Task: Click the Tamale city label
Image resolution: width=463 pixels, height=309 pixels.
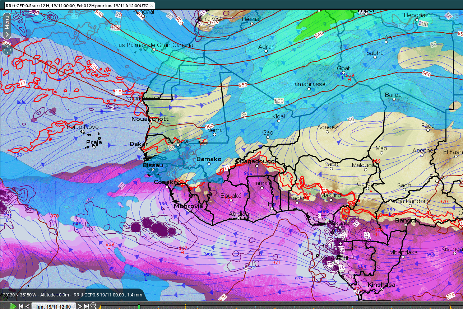Action: [x=262, y=183]
